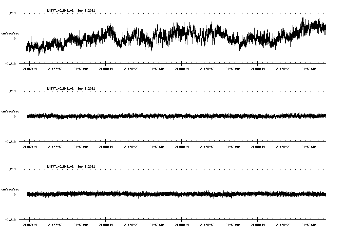Click the RWSVT_NC_HN2_02 channel title
344x234 pixels.
coord(60,89)
